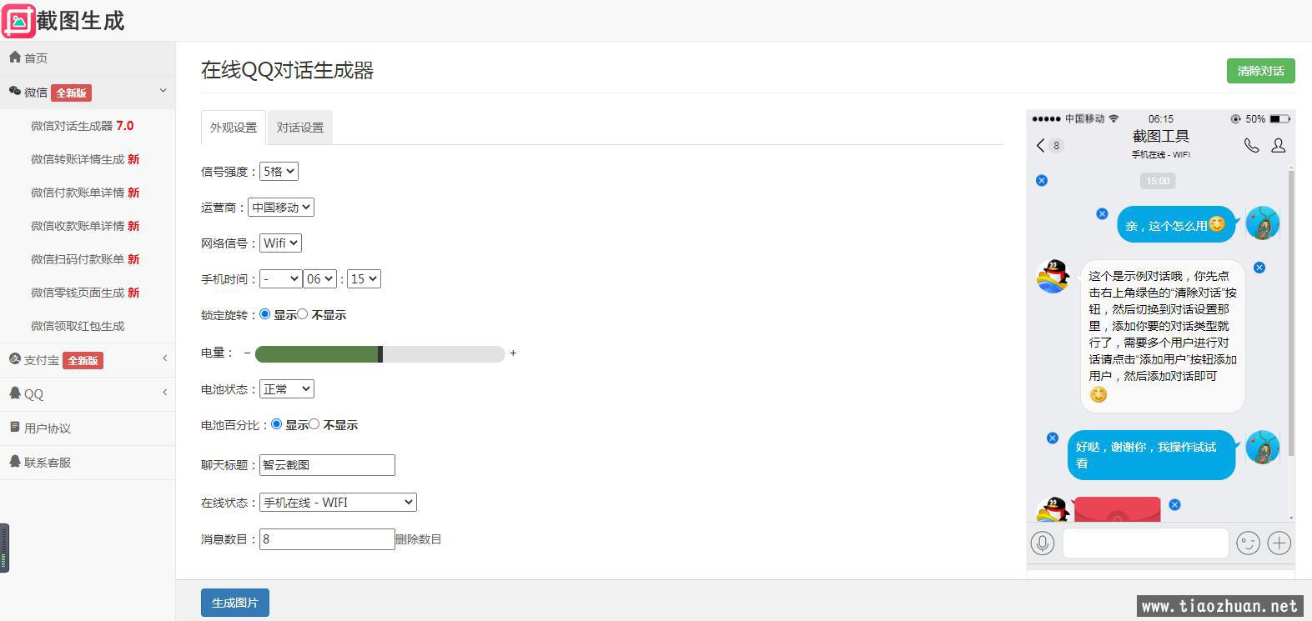1312x621 pixels.
Task: Select 不显示 for 锁定旋转
Action: pyautogui.click(x=303, y=314)
